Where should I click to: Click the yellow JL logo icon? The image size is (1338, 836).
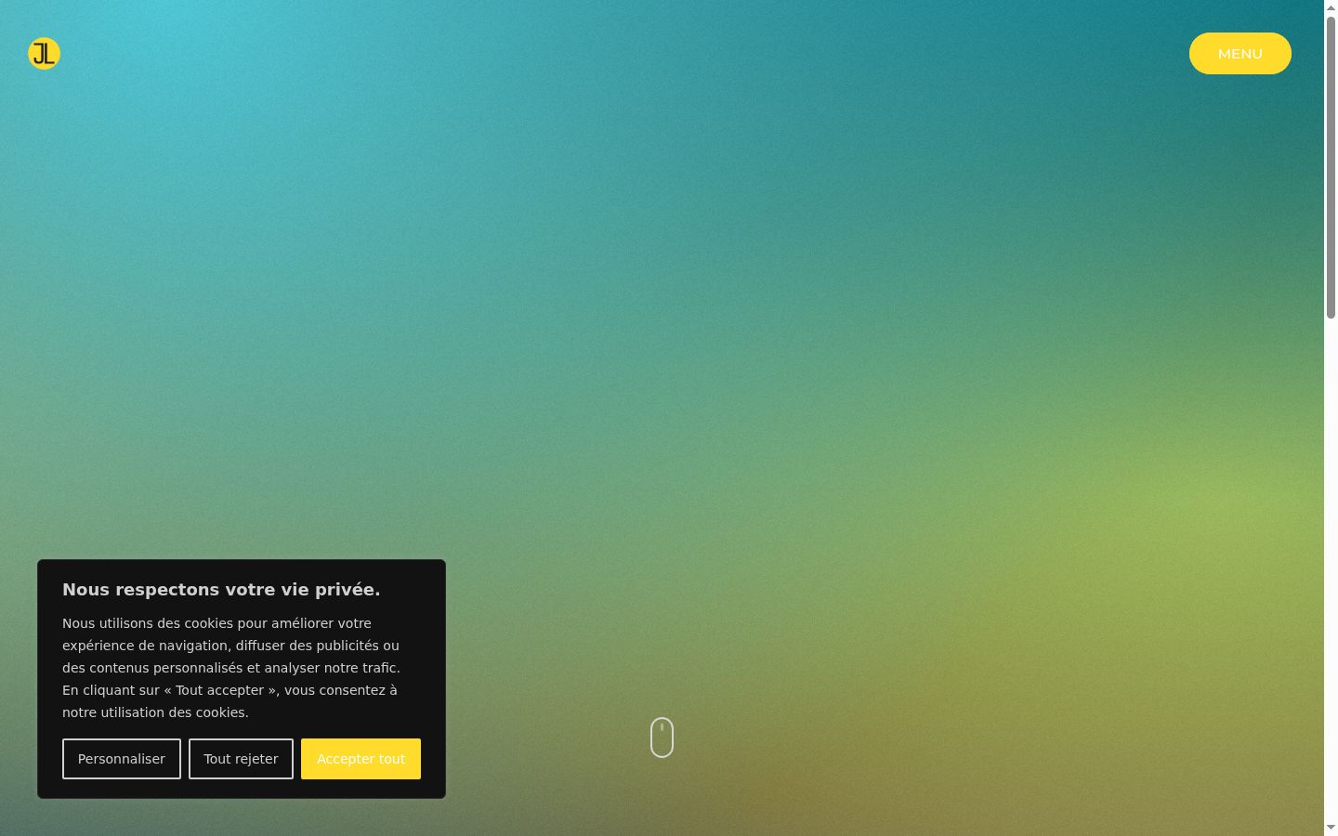click(44, 54)
